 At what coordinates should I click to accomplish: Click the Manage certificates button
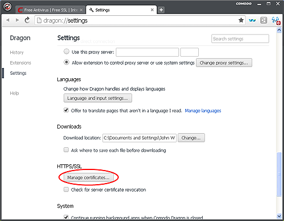click(88, 177)
